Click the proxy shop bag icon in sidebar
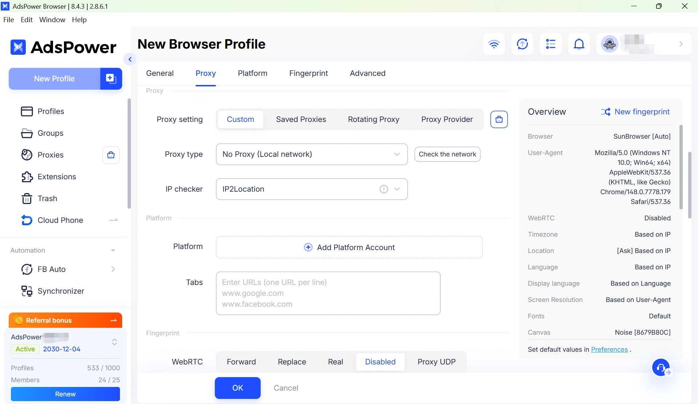 (111, 155)
